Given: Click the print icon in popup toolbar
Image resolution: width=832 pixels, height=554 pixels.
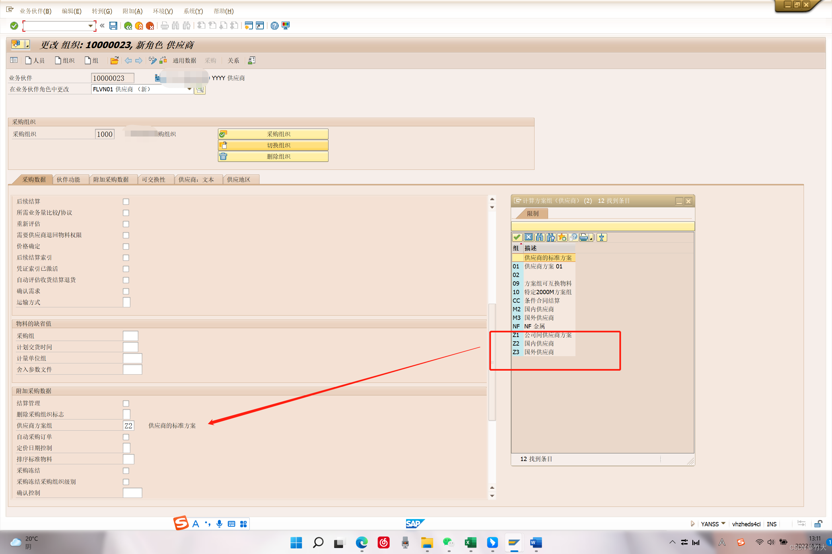Looking at the screenshot, I should tap(584, 237).
